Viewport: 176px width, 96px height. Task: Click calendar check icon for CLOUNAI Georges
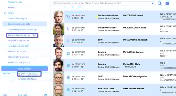click(68, 53)
